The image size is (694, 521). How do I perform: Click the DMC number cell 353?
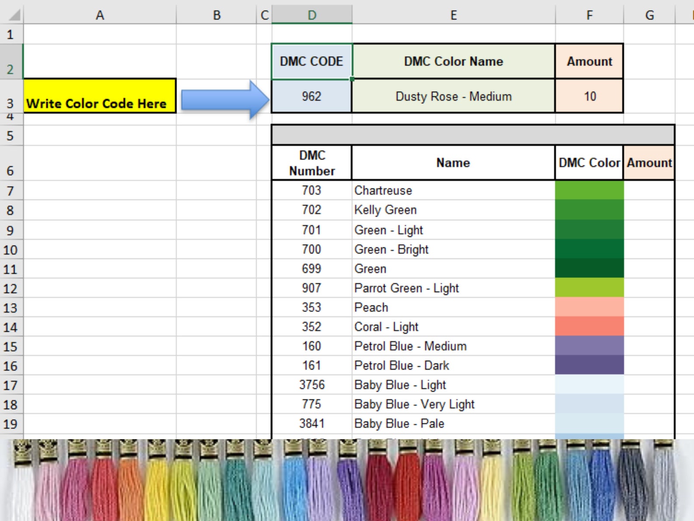click(312, 307)
